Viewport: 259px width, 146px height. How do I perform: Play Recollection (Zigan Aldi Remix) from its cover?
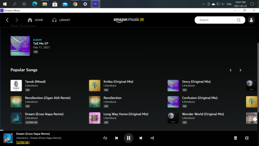tap(16, 102)
